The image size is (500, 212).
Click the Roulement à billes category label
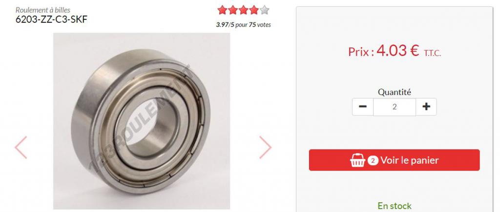pyautogui.click(x=43, y=10)
